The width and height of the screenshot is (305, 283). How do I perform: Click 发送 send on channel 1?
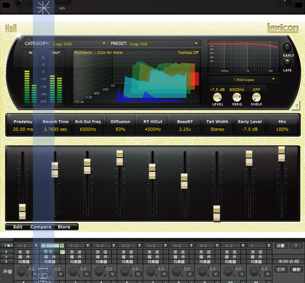(x=24, y=252)
